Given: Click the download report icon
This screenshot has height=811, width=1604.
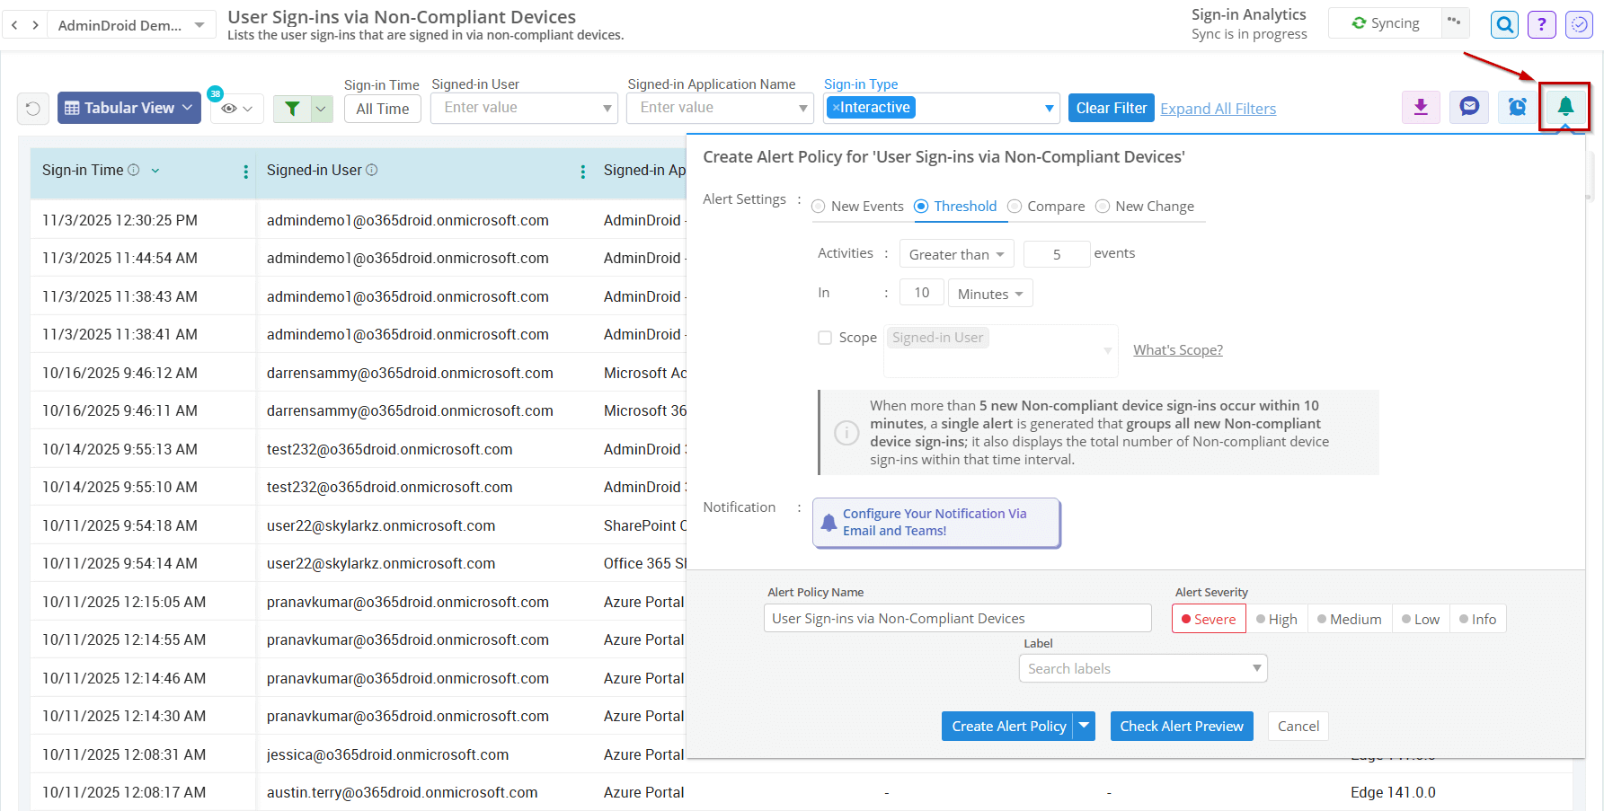Looking at the screenshot, I should click(x=1421, y=107).
